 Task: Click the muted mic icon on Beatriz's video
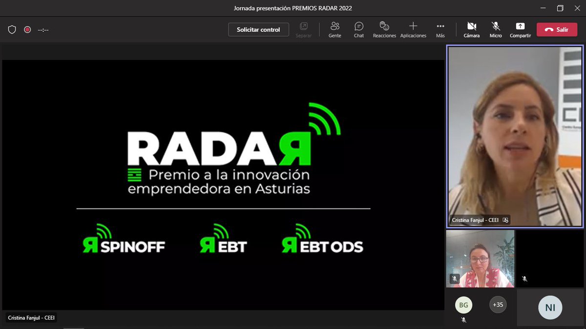[454, 279]
